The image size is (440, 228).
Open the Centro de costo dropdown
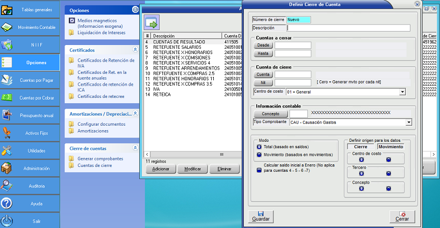402,92
